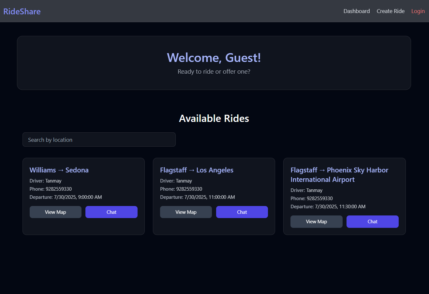Click the 'Ready to ride or offer one?' subtitle

click(x=214, y=71)
